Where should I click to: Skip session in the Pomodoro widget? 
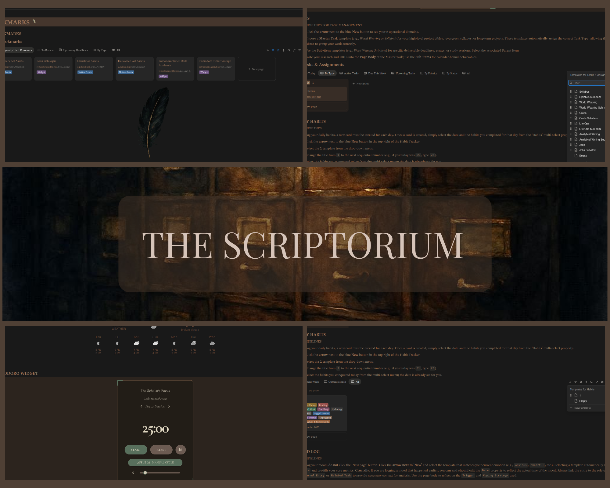click(181, 450)
